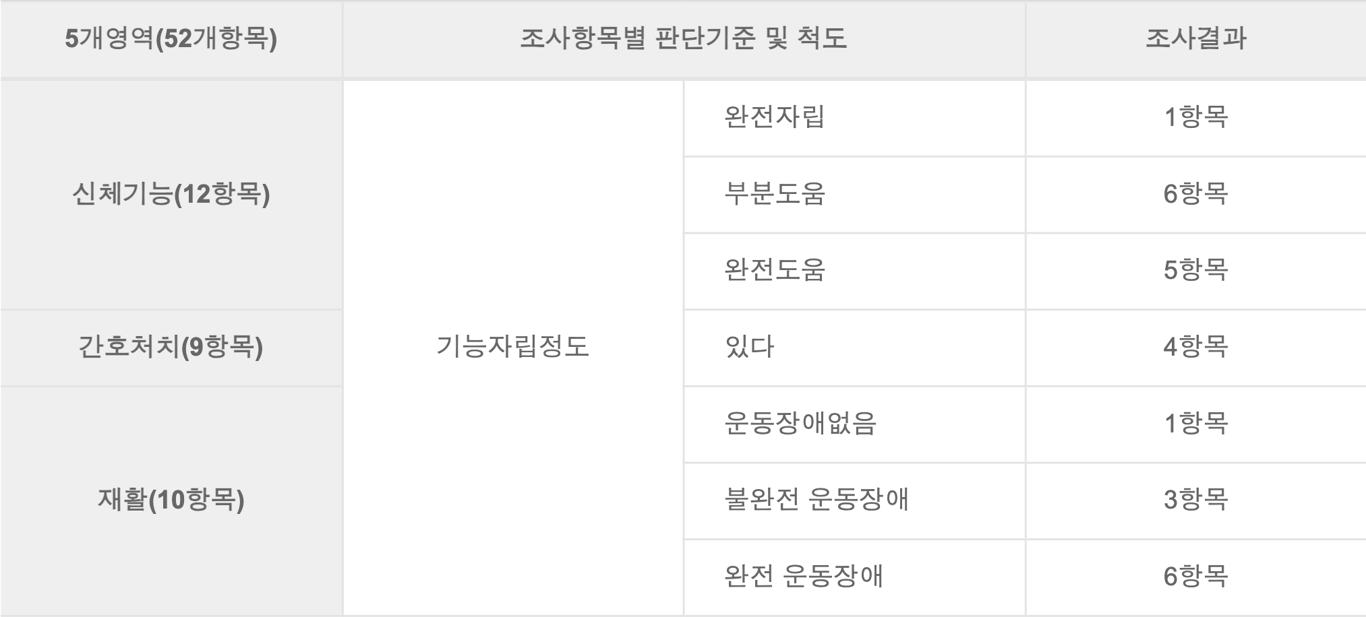Select the 완전 운동장애 cell
The height and width of the screenshot is (617, 1366).
click(x=855, y=577)
